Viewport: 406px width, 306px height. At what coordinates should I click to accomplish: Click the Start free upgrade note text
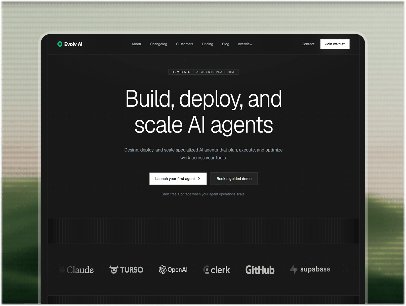[203, 194]
